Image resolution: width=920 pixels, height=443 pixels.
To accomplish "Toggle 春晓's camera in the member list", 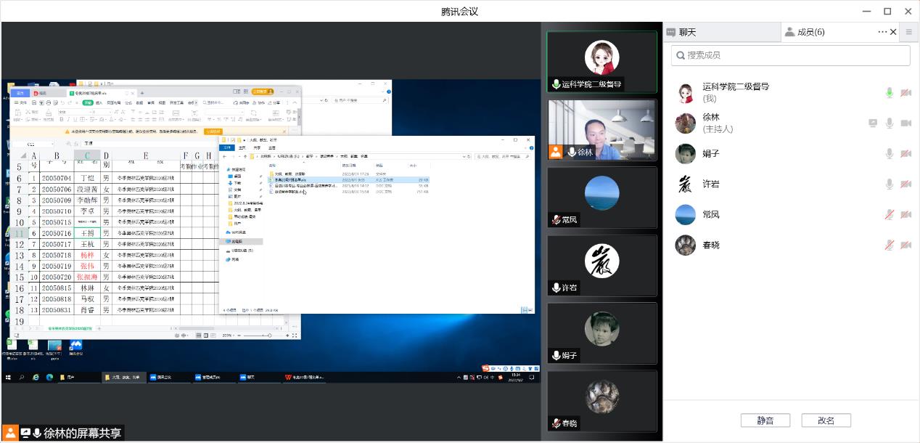I will pos(905,245).
